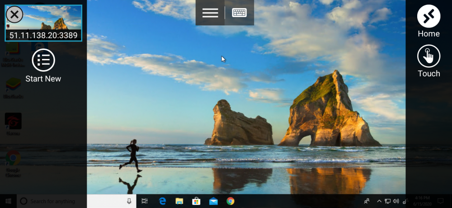Click the microphone in the search box
452x208 pixels.
129,201
